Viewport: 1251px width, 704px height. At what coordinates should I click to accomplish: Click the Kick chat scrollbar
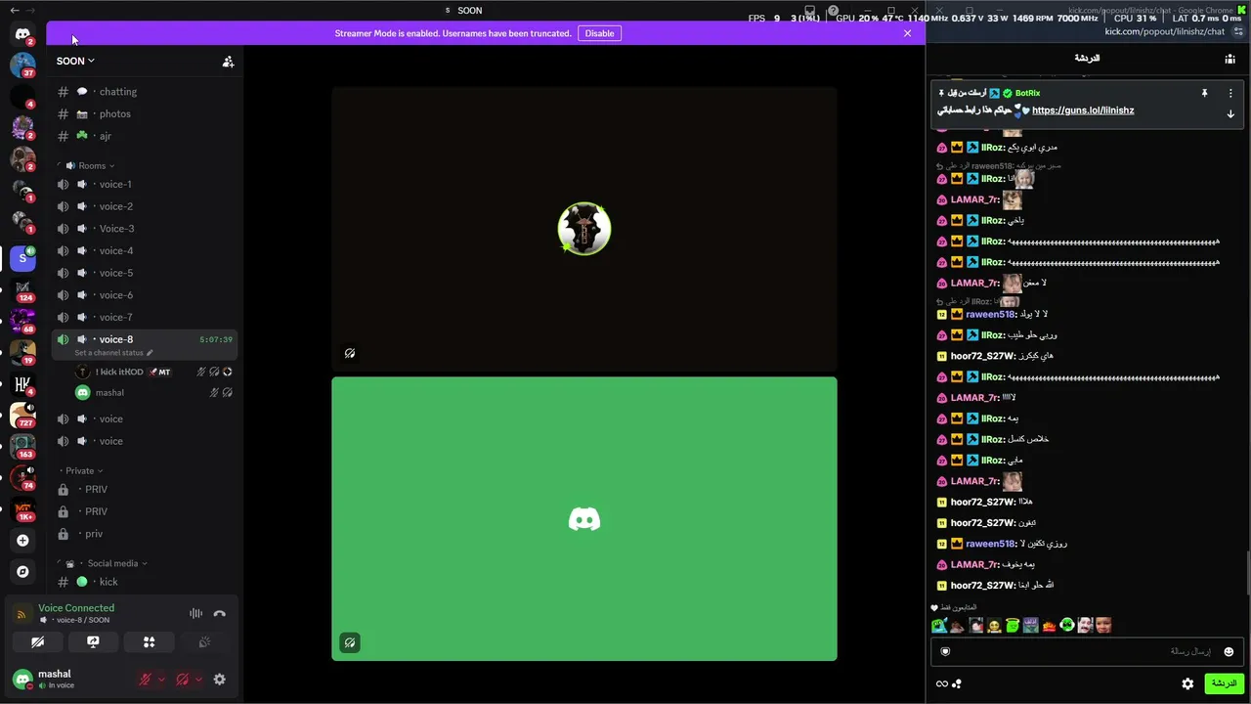point(1247,572)
